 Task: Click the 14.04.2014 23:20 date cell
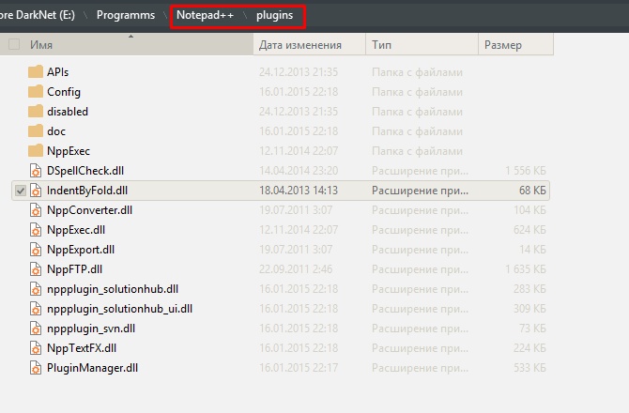point(299,171)
